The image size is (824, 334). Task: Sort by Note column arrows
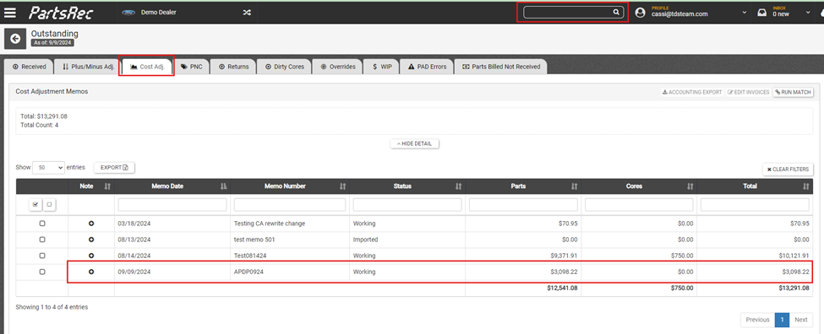(107, 186)
